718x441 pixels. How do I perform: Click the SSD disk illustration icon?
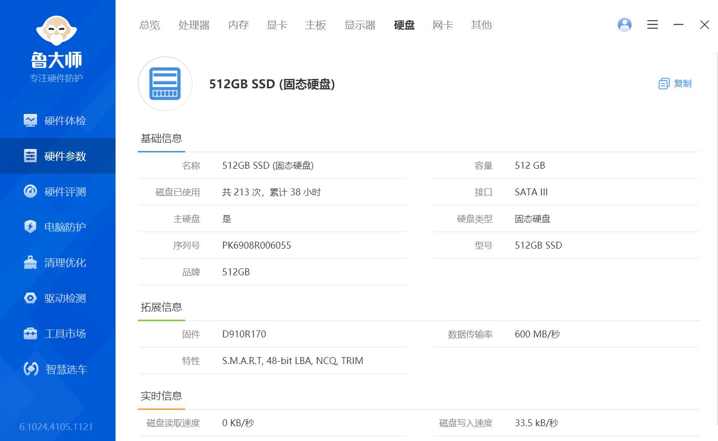click(165, 84)
